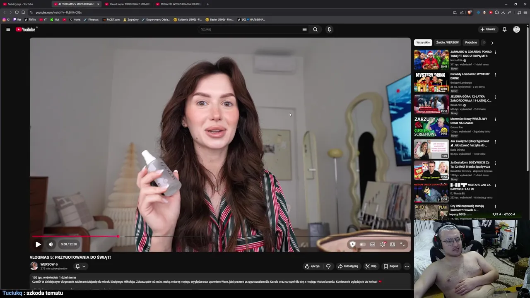This screenshot has height=298, width=530.
Task: Open options for Ja Dostałbym DOŻYWOCIE video
Action: (495, 163)
